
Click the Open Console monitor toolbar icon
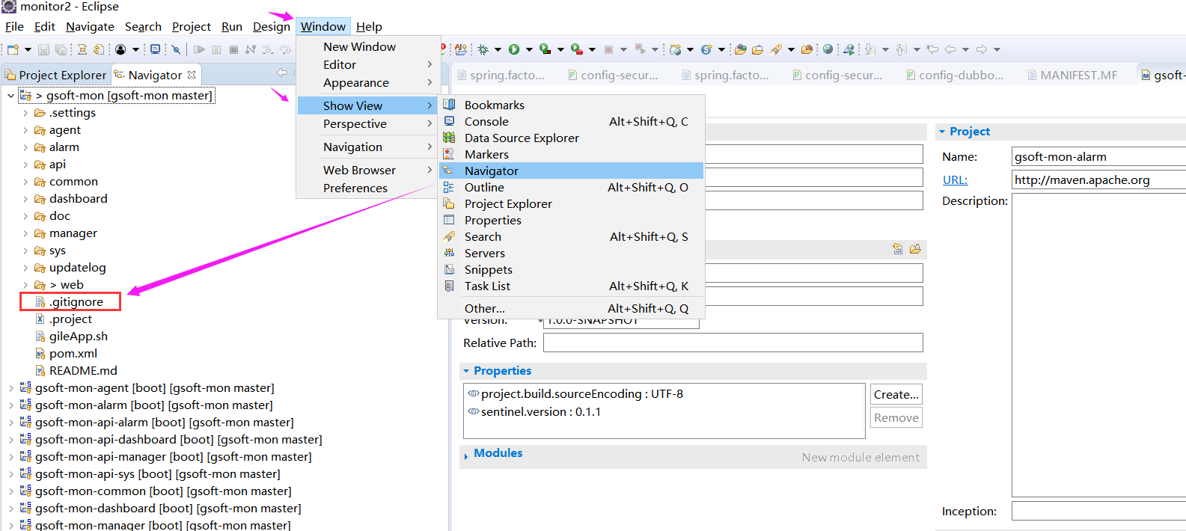point(155,49)
